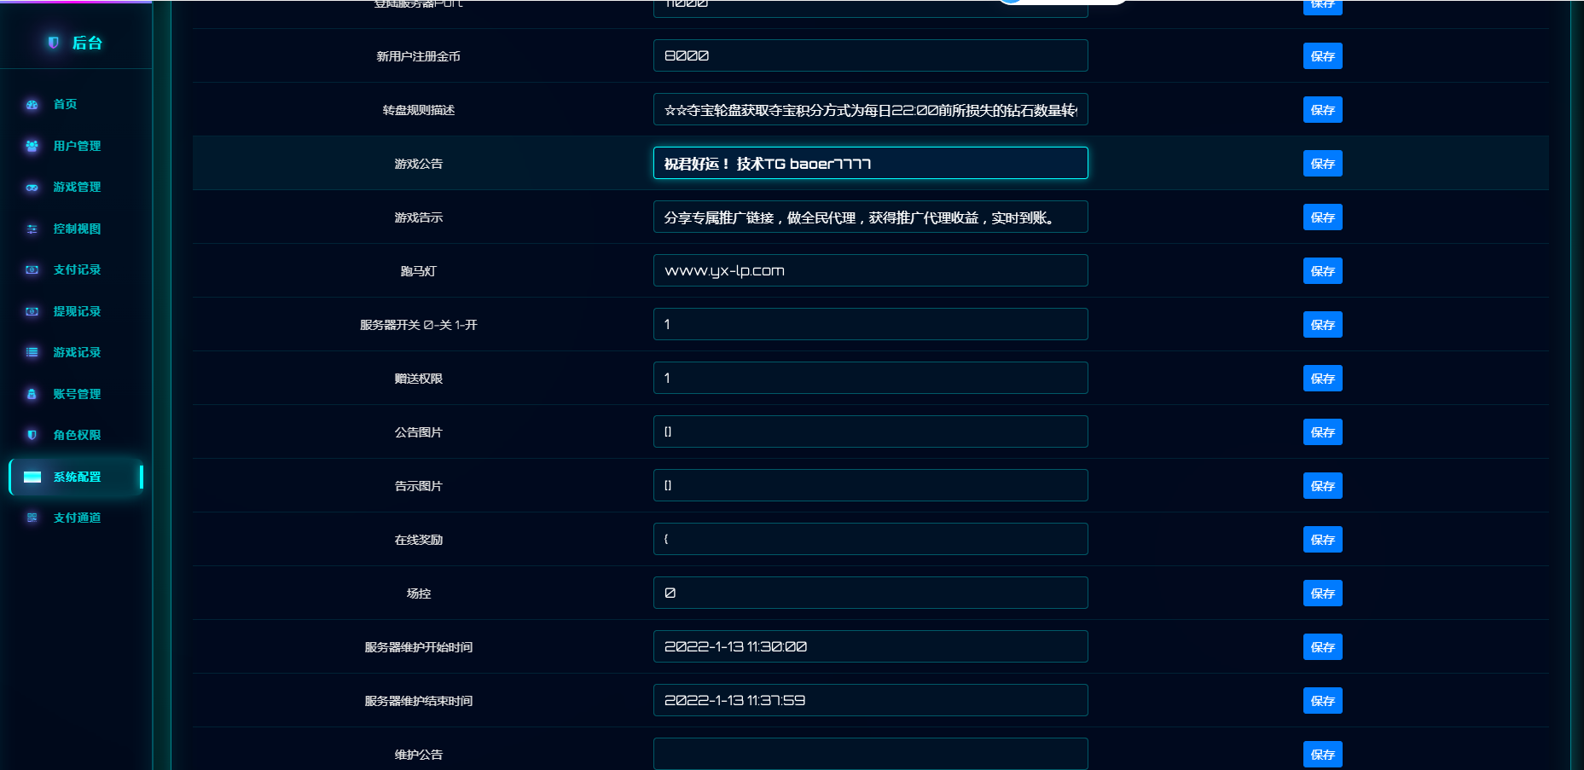Click the 支付通道 QR code icon
1584x770 pixels.
point(32,518)
